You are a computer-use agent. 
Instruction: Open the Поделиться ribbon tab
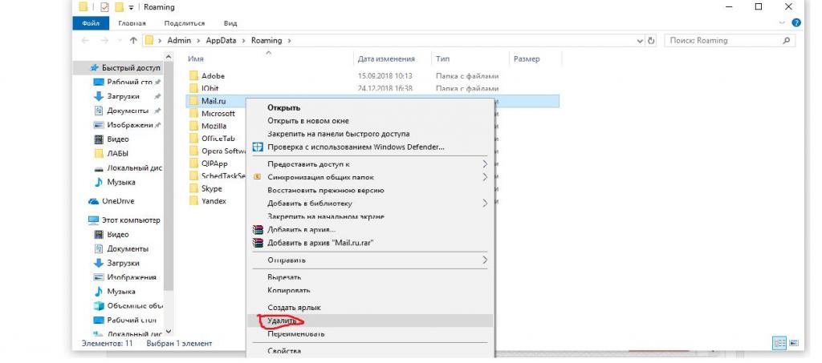pyautogui.click(x=185, y=23)
